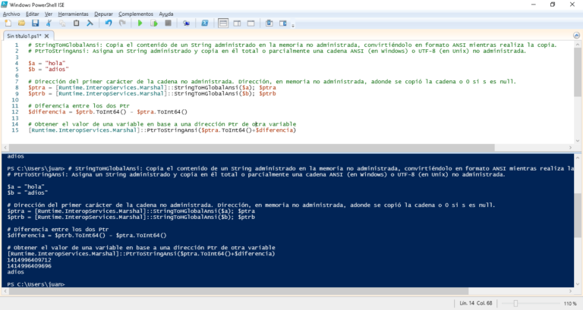Close the Sin título1.ps1 tab
583x310 pixels.
[46, 36]
